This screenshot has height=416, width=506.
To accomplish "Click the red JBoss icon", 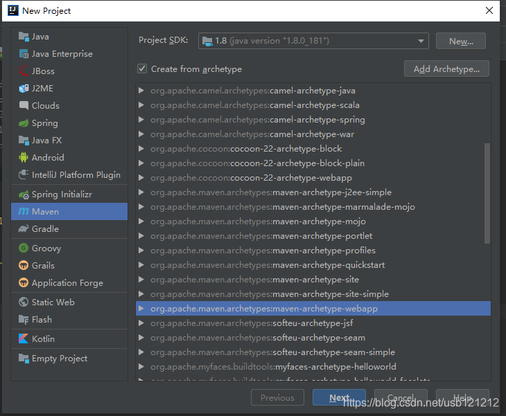I will pyautogui.click(x=24, y=71).
